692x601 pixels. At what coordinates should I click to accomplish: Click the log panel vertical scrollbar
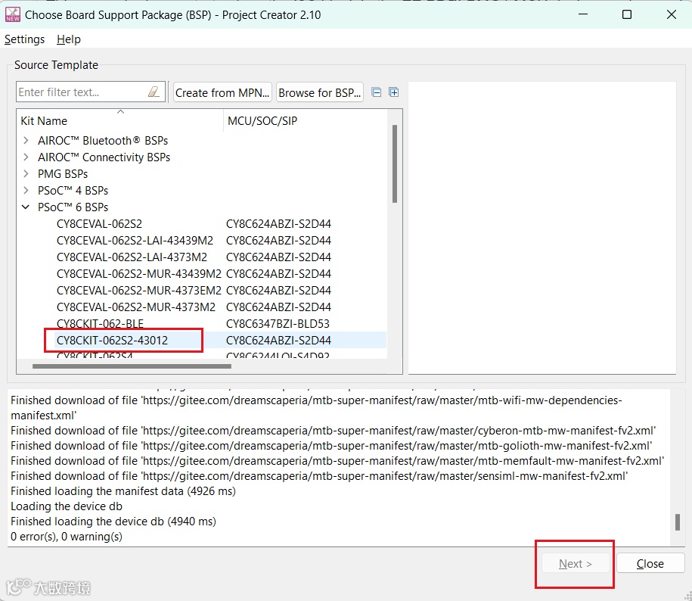[677, 522]
